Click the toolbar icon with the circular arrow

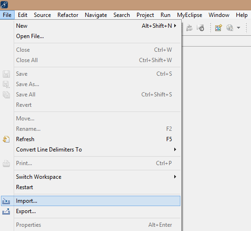coord(201,28)
